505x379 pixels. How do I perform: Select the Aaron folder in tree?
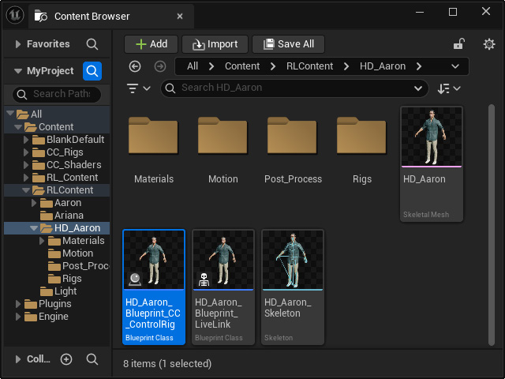pyautogui.click(x=68, y=203)
